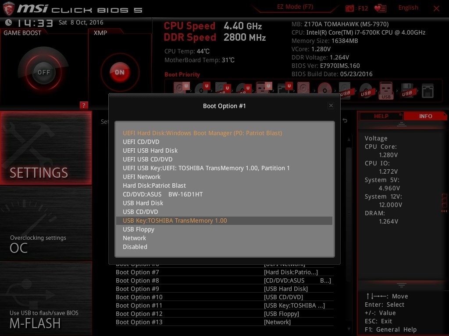The width and height of the screenshot is (449, 336).
Task: Close the Boot Option #1 dialog
Action: coord(331,105)
